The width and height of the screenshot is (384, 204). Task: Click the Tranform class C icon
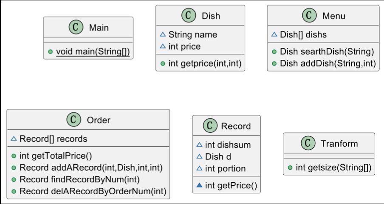[307, 143]
